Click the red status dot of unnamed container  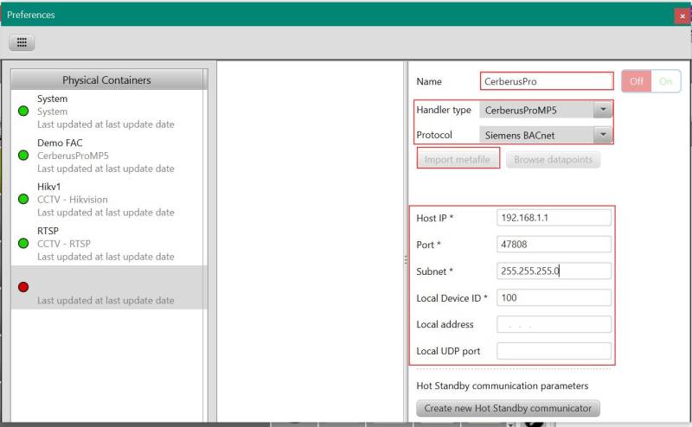(23, 287)
